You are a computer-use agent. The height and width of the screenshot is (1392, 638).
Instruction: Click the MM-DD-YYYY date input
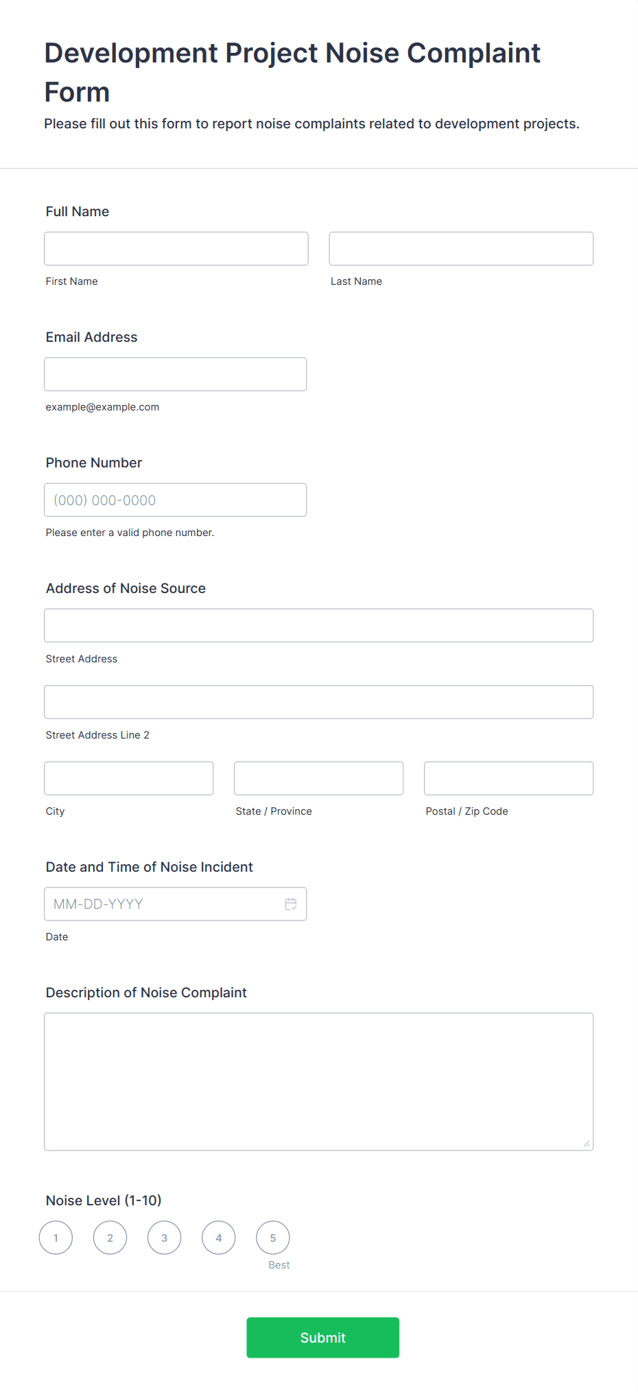(x=176, y=904)
